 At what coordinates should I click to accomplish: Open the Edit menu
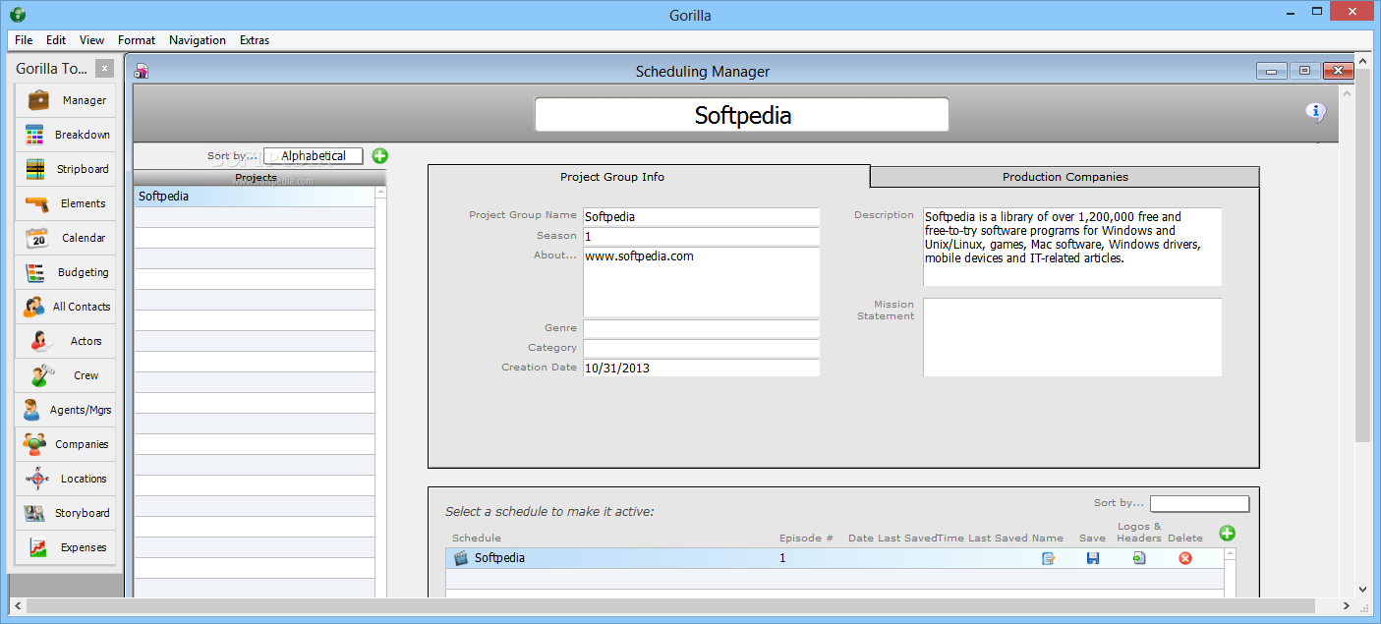(56, 40)
